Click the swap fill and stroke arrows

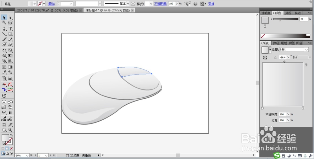point(11,135)
